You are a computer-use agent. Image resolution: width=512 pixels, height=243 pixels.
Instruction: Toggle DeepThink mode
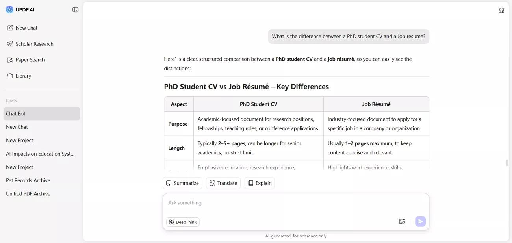tap(183, 222)
